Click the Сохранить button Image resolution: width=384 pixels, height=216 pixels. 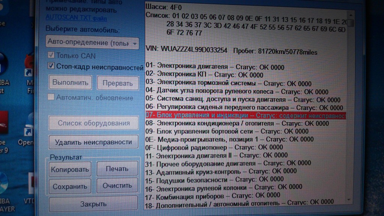[x=70, y=186]
